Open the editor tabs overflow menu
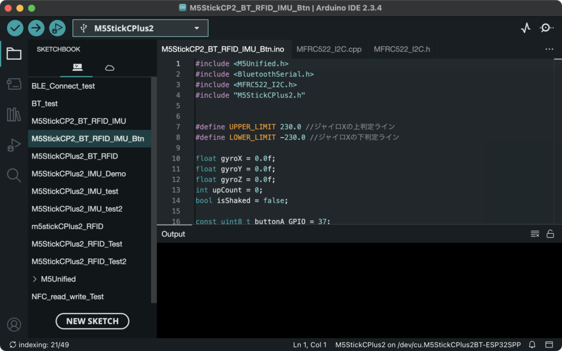This screenshot has width=562, height=351. [549, 49]
